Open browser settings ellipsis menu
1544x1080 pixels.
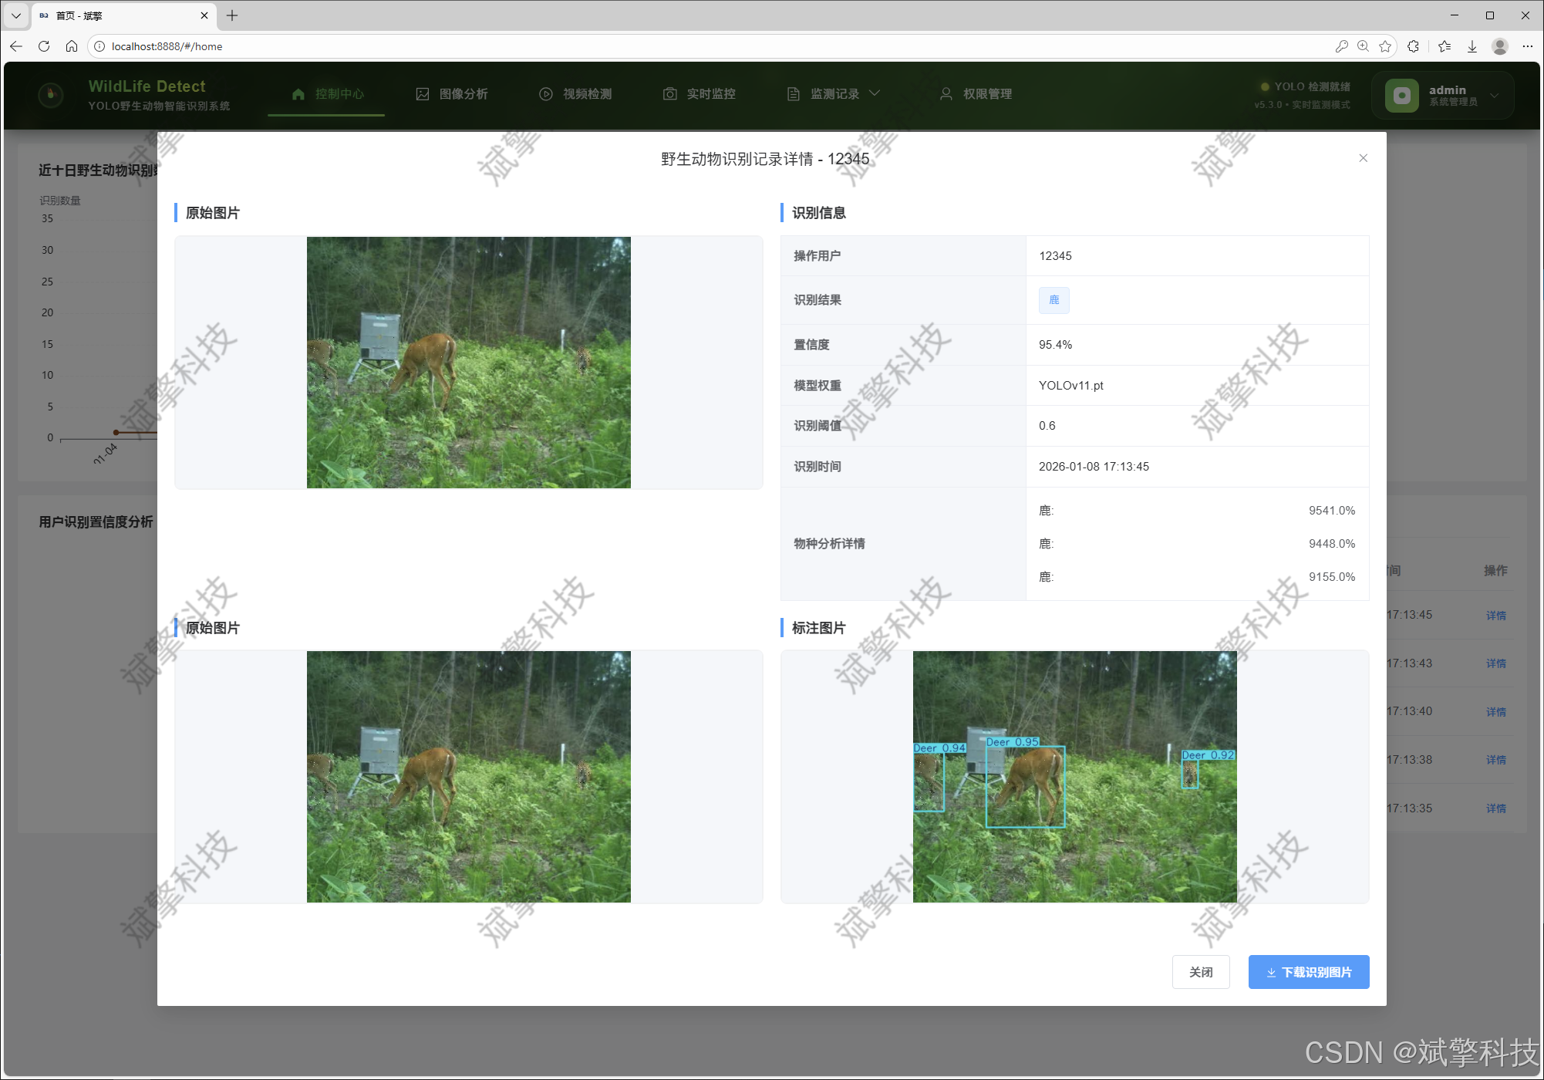click(x=1527, y=46)
